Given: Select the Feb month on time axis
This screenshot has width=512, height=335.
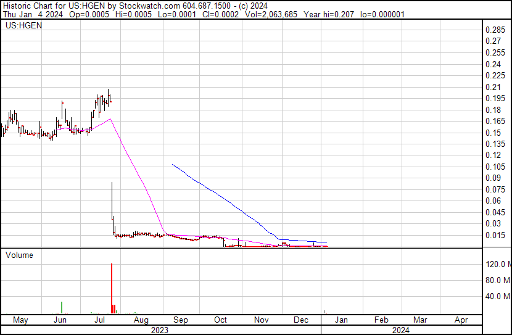Looking at the screenshot, I should (x=381, y=320).
